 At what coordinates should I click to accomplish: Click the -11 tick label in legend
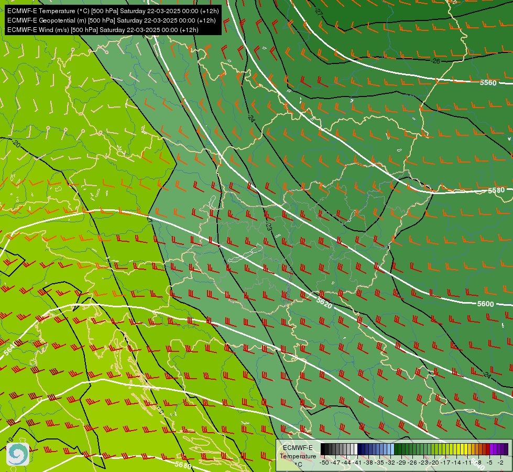[x=467, y=463]
